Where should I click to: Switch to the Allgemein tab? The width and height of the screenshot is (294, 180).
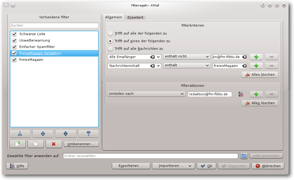pyautogui.click(x=113, y=17)
